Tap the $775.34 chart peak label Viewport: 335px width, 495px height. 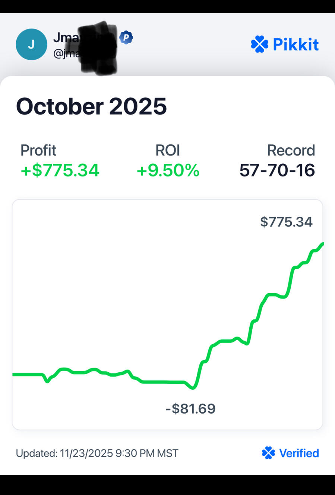tap(286, 222)
